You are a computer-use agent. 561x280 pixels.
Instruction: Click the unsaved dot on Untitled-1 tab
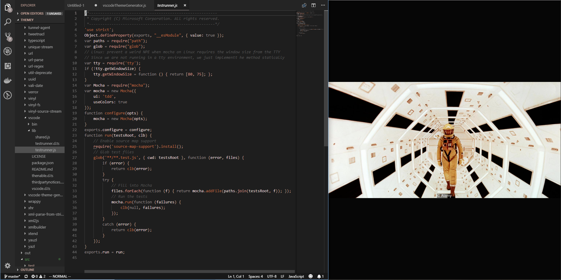pyautogui.click(x=96, y=5)
